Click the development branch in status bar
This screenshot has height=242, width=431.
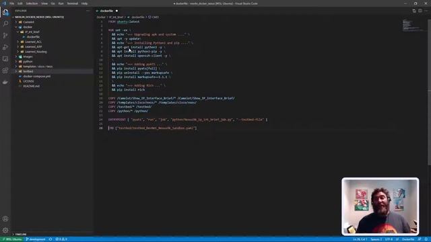[x=36, y=239]
